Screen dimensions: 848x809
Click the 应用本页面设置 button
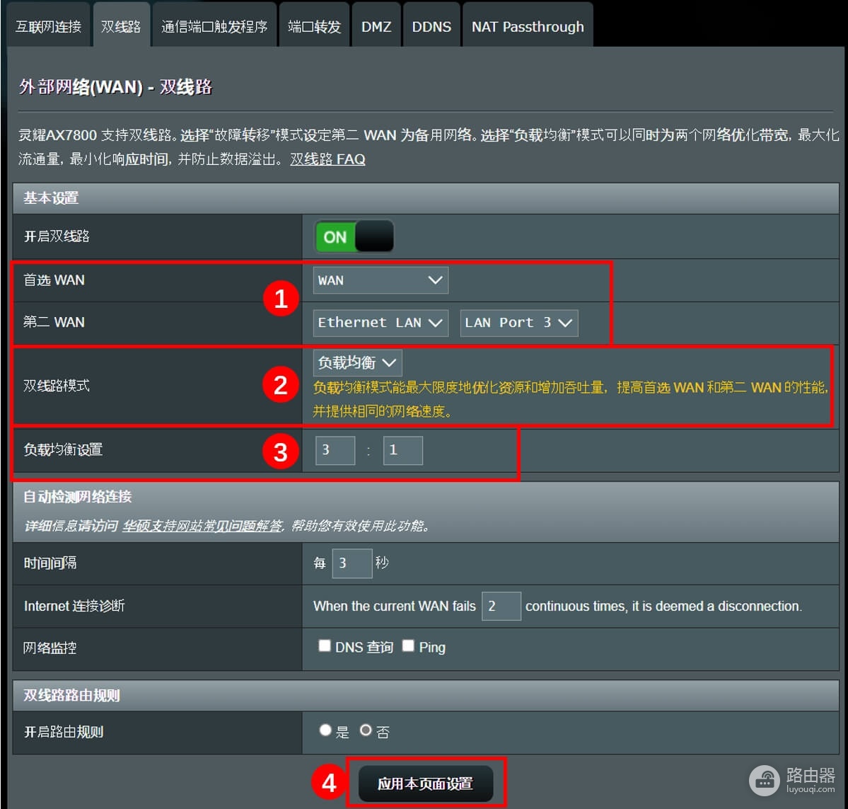(426, 784)
